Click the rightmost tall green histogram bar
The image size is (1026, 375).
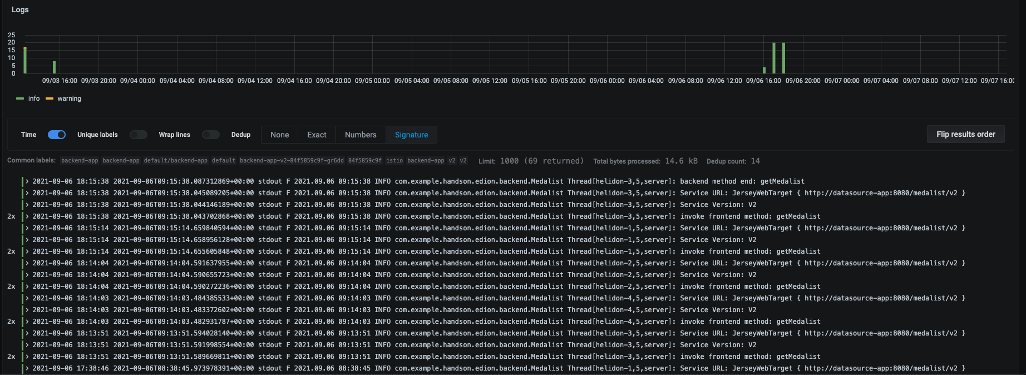pyautogui.click(x=783, y=58)
